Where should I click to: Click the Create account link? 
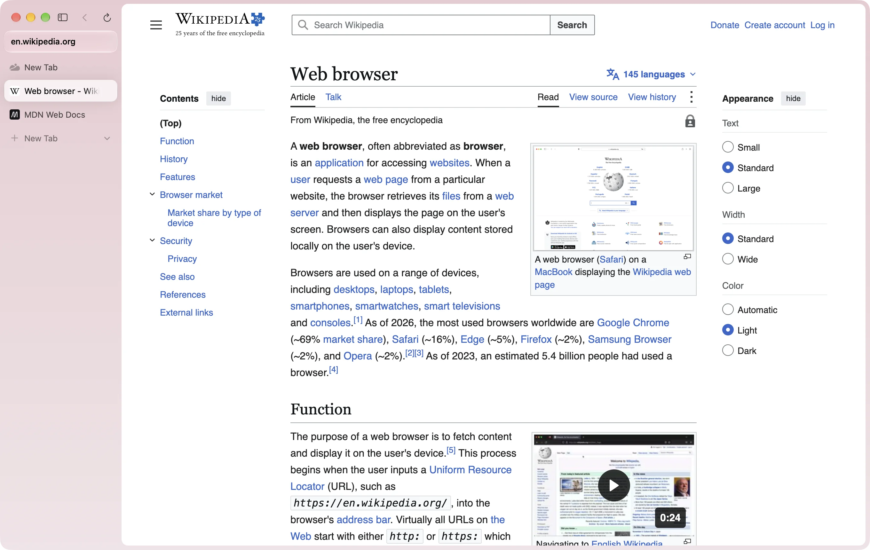coord(774,25)
